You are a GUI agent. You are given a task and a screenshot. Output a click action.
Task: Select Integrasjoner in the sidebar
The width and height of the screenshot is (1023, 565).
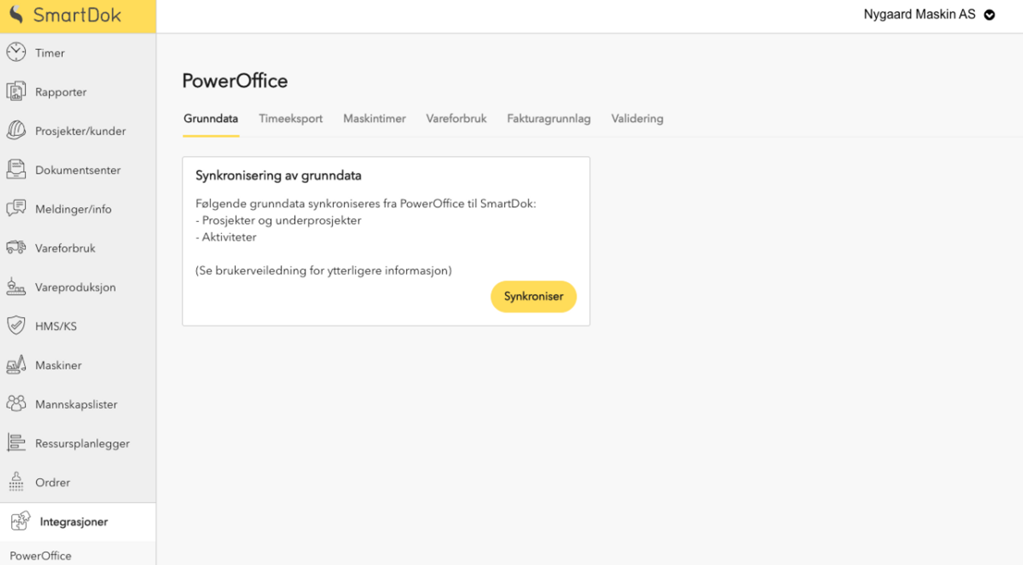coord(78,522)
